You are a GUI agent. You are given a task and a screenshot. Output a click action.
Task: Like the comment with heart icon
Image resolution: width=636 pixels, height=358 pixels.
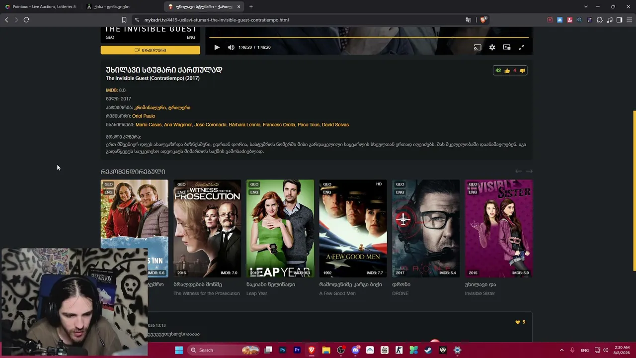click(x=517, y=322)
